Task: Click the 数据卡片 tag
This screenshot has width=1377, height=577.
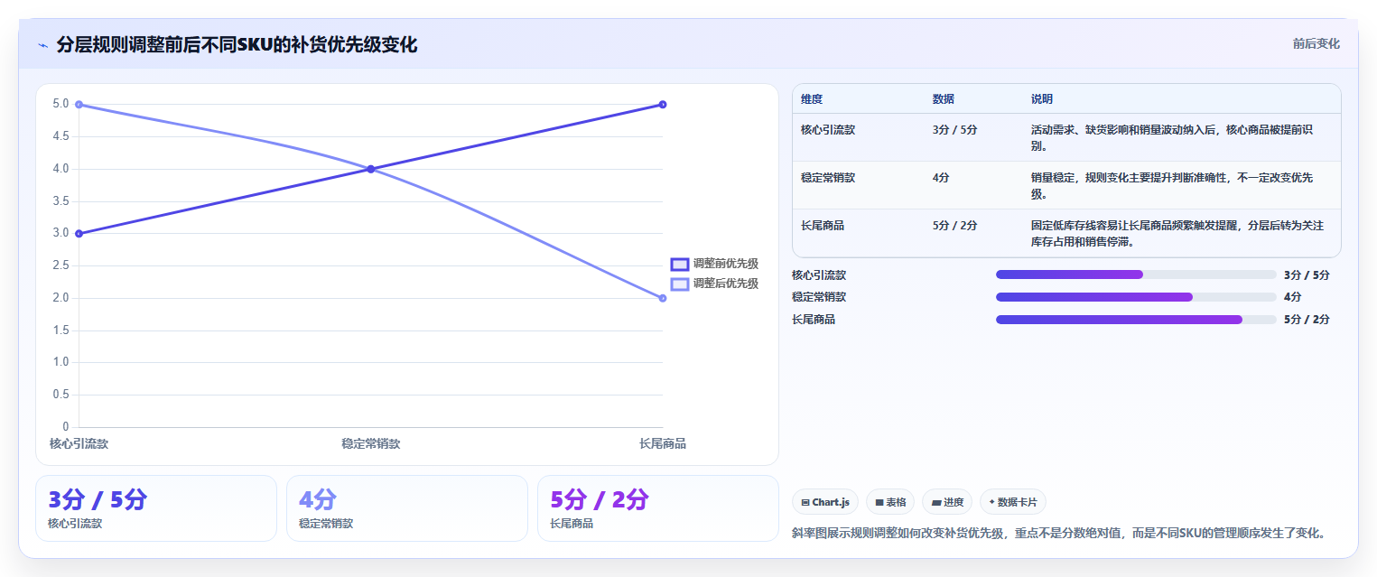Action: coord(1013,502)
